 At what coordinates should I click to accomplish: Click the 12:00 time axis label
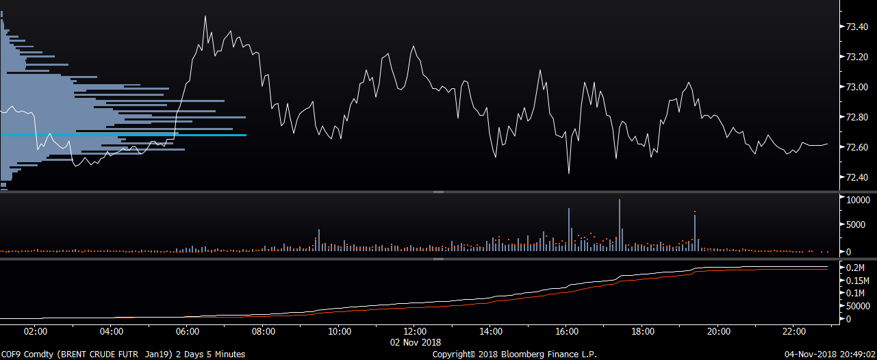point(416,332)
